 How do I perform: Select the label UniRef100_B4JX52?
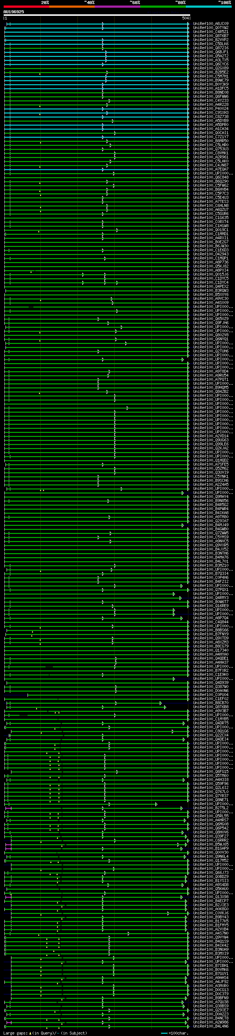tap(210, 549)
